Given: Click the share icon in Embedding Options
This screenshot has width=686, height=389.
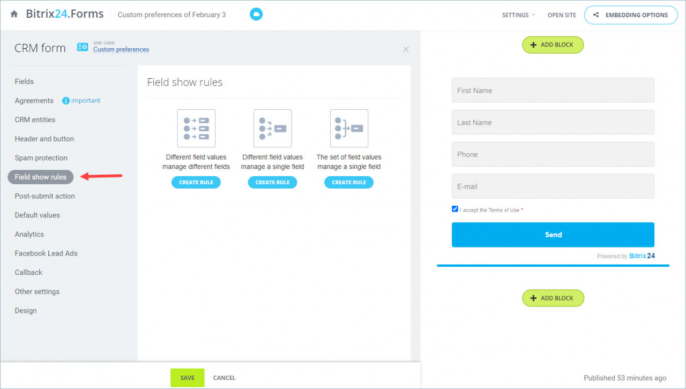Looking at the screenshot, I should [x=596, y=15].
